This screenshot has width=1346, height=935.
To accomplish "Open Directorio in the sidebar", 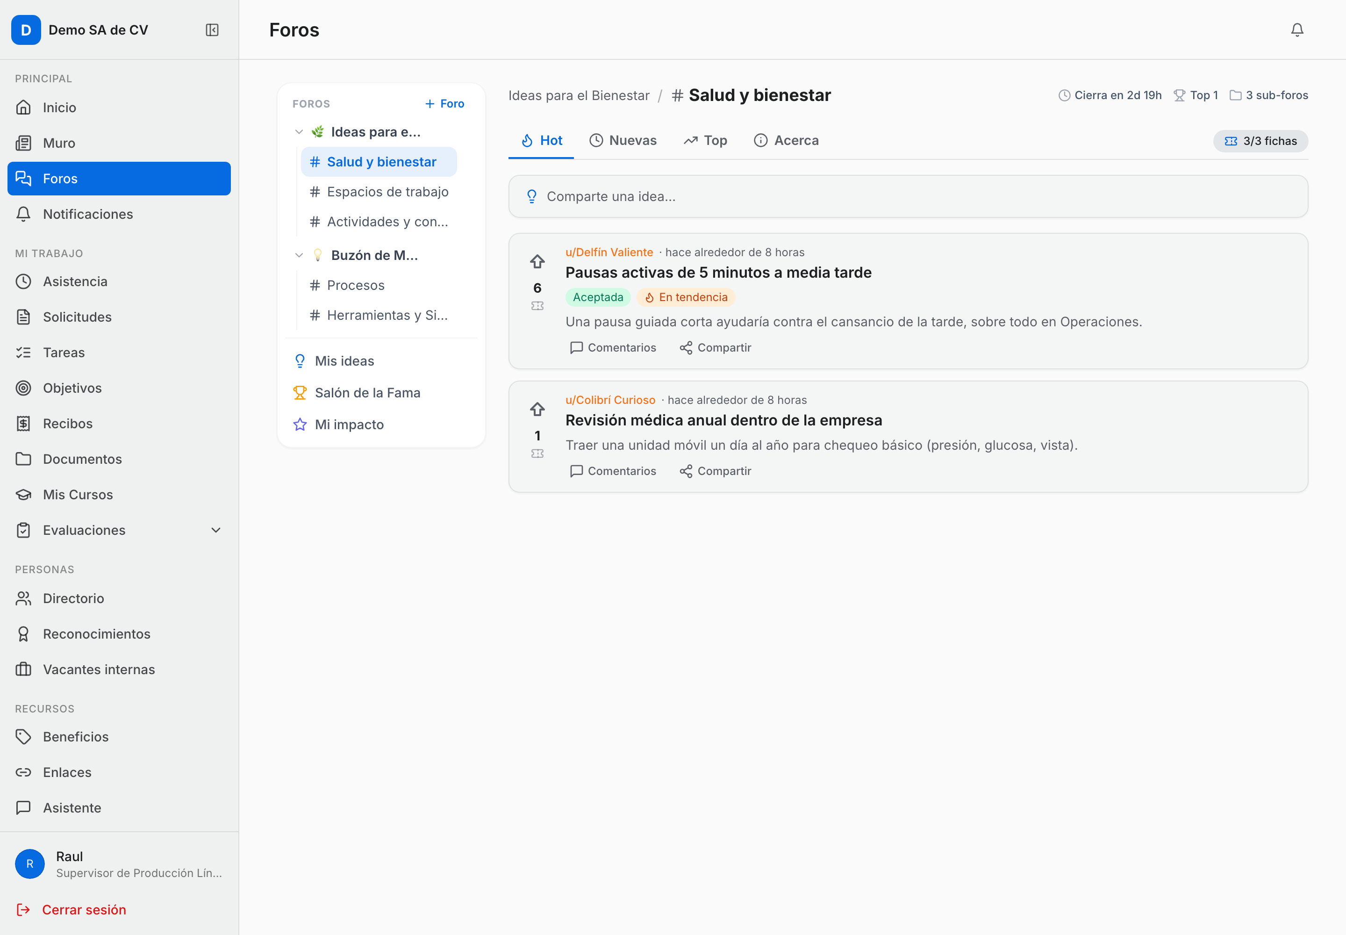I will [x=119, y=598].
